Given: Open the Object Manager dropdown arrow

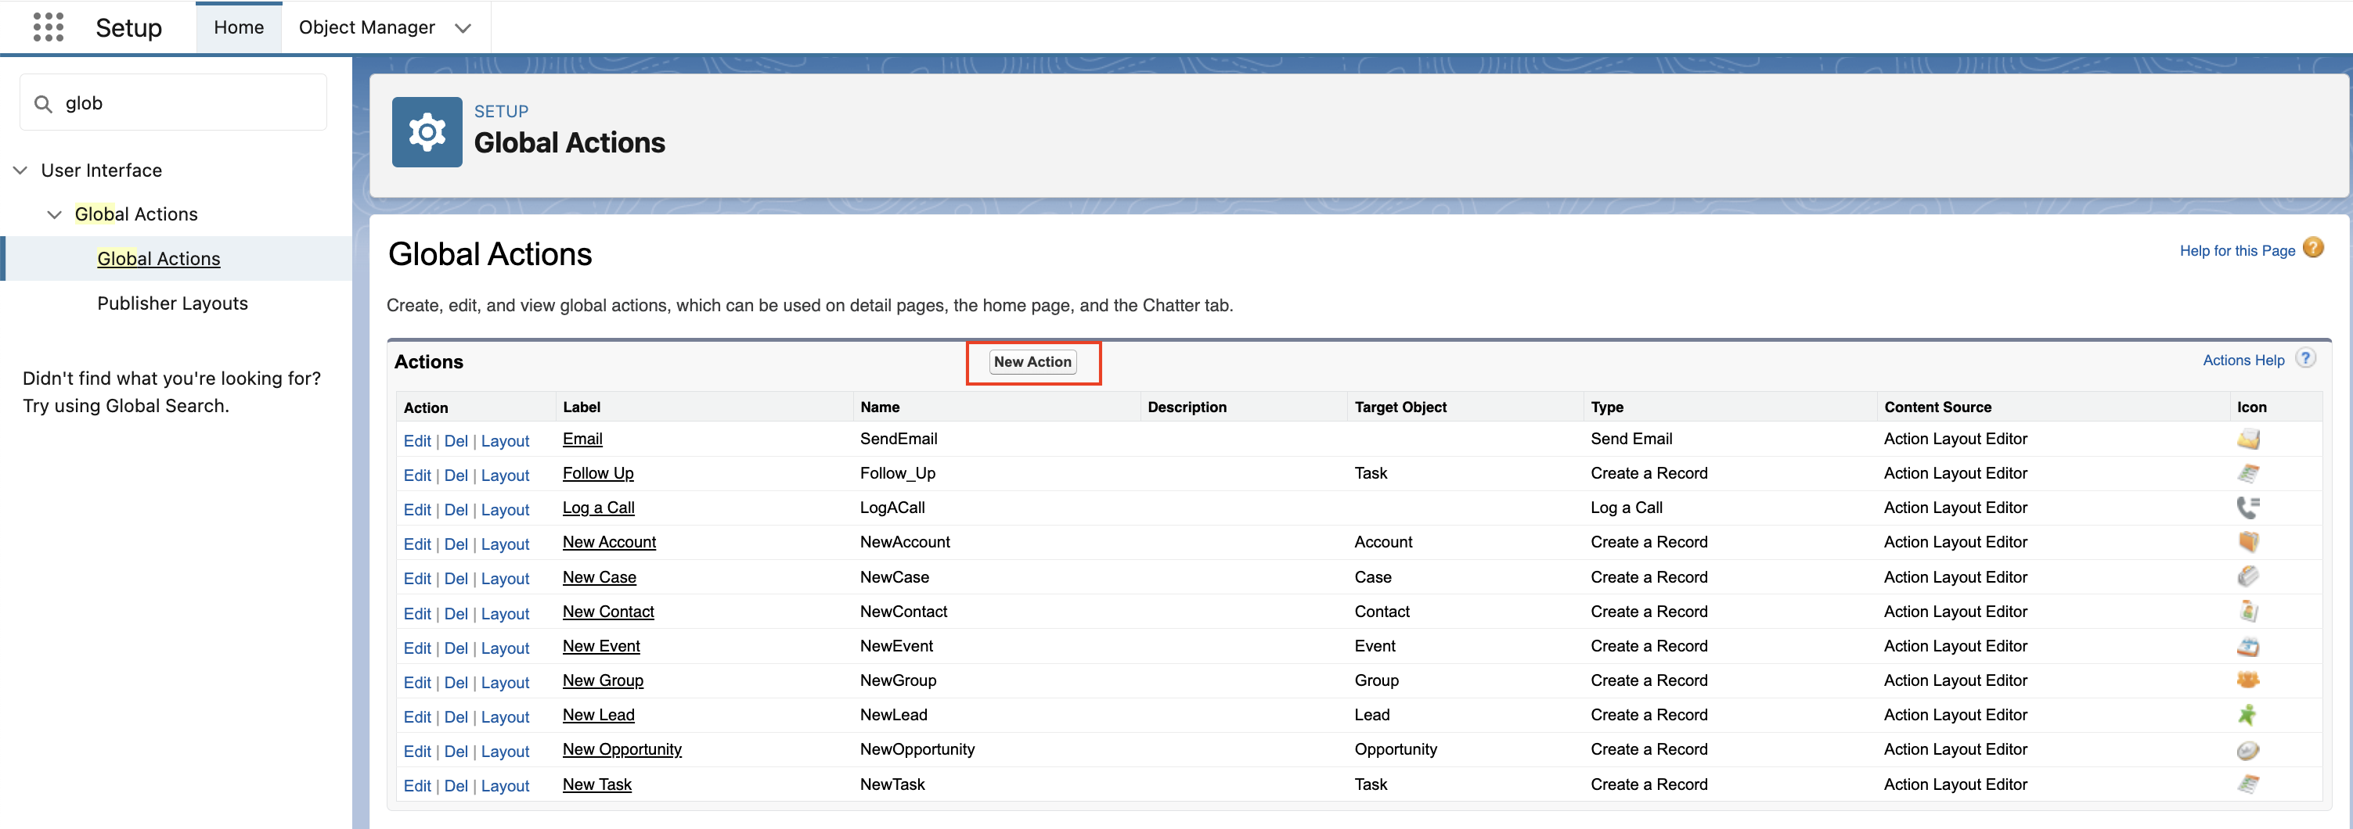Looking at the screenshot, I should 463,28.
